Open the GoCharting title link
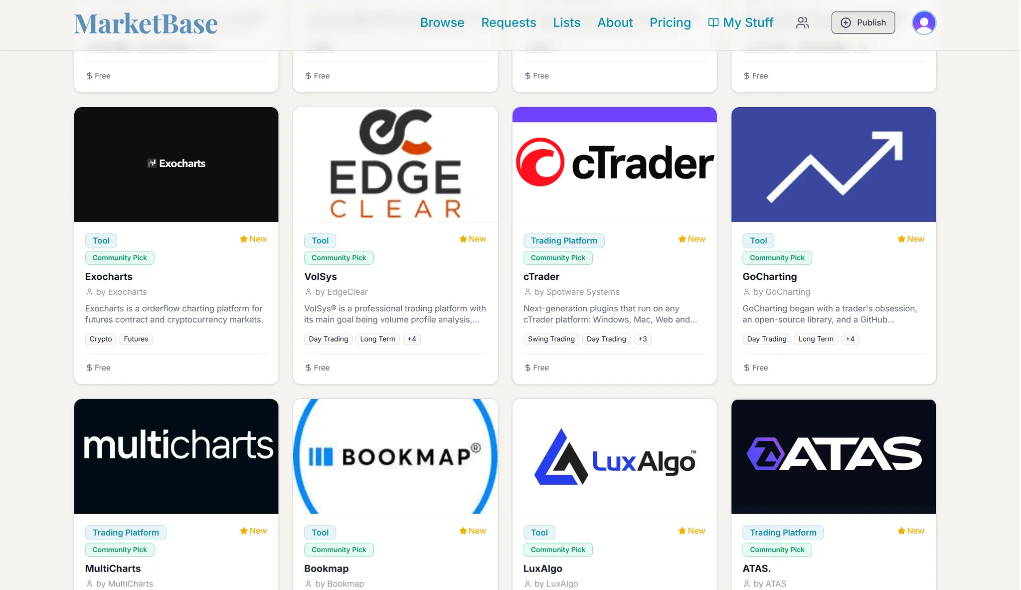Viewport: 1021px width, 590px height. [770, 276]
